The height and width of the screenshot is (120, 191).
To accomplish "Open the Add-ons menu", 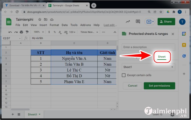I will click(x=86, y=25).
